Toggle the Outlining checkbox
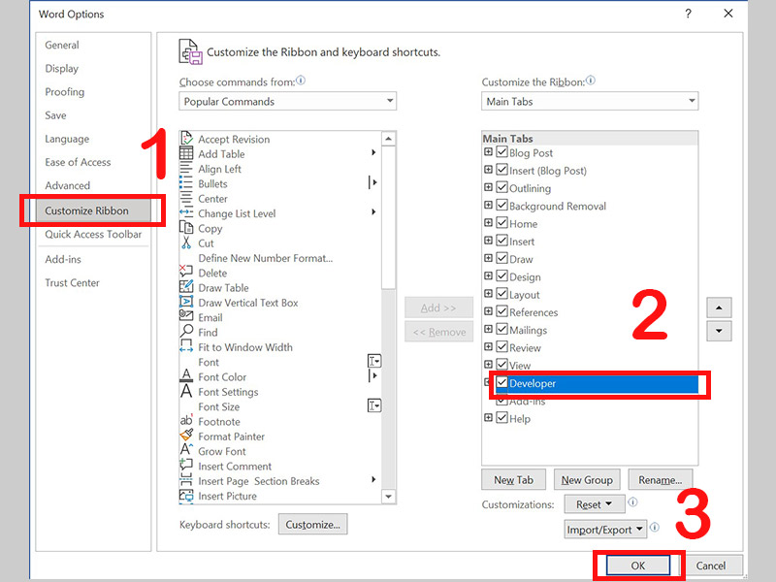 click(501, 187)
